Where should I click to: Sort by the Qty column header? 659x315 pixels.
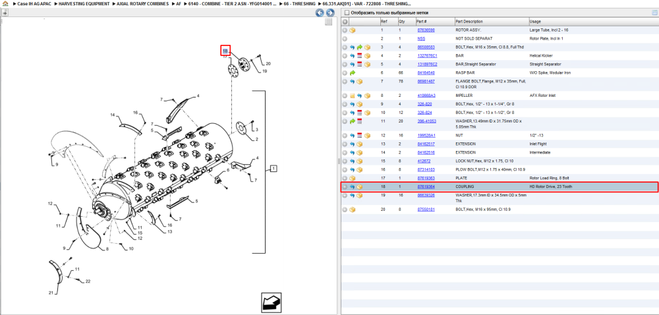tap(401, 22)
